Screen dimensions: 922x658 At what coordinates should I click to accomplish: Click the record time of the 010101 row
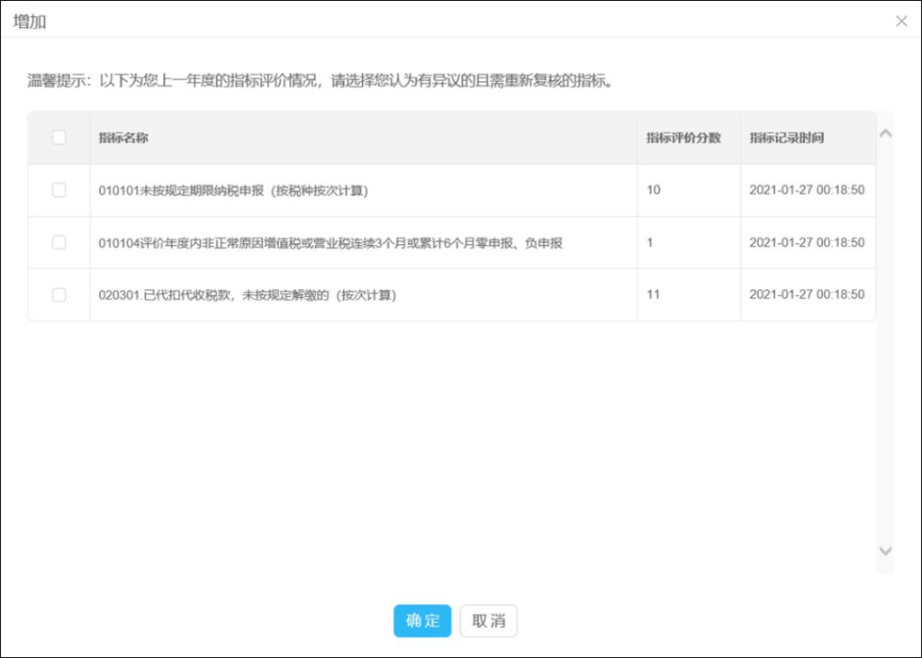tap(807, 190)
